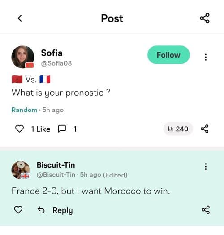224x235 pixels.
Task: Open the three-dot menu on Biscuit-Tin's comment
Action: (x=206, y=167)
